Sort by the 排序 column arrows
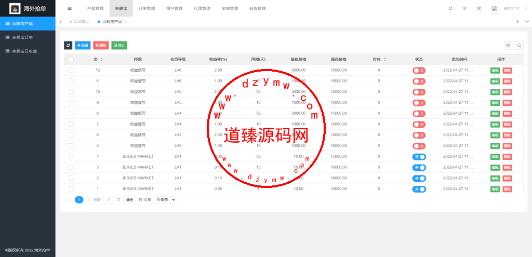 coord(385,59)
